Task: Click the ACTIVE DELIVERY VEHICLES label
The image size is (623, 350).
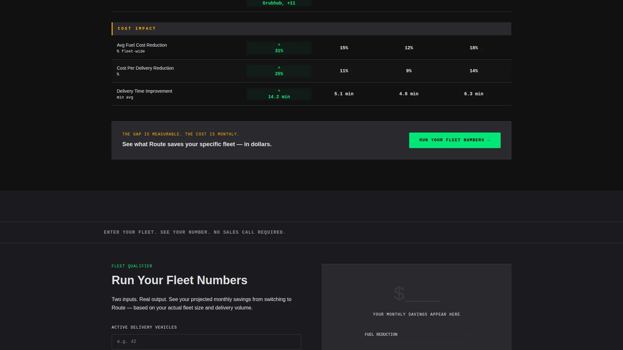Action: pyautogui.click(x=144, y=327)
